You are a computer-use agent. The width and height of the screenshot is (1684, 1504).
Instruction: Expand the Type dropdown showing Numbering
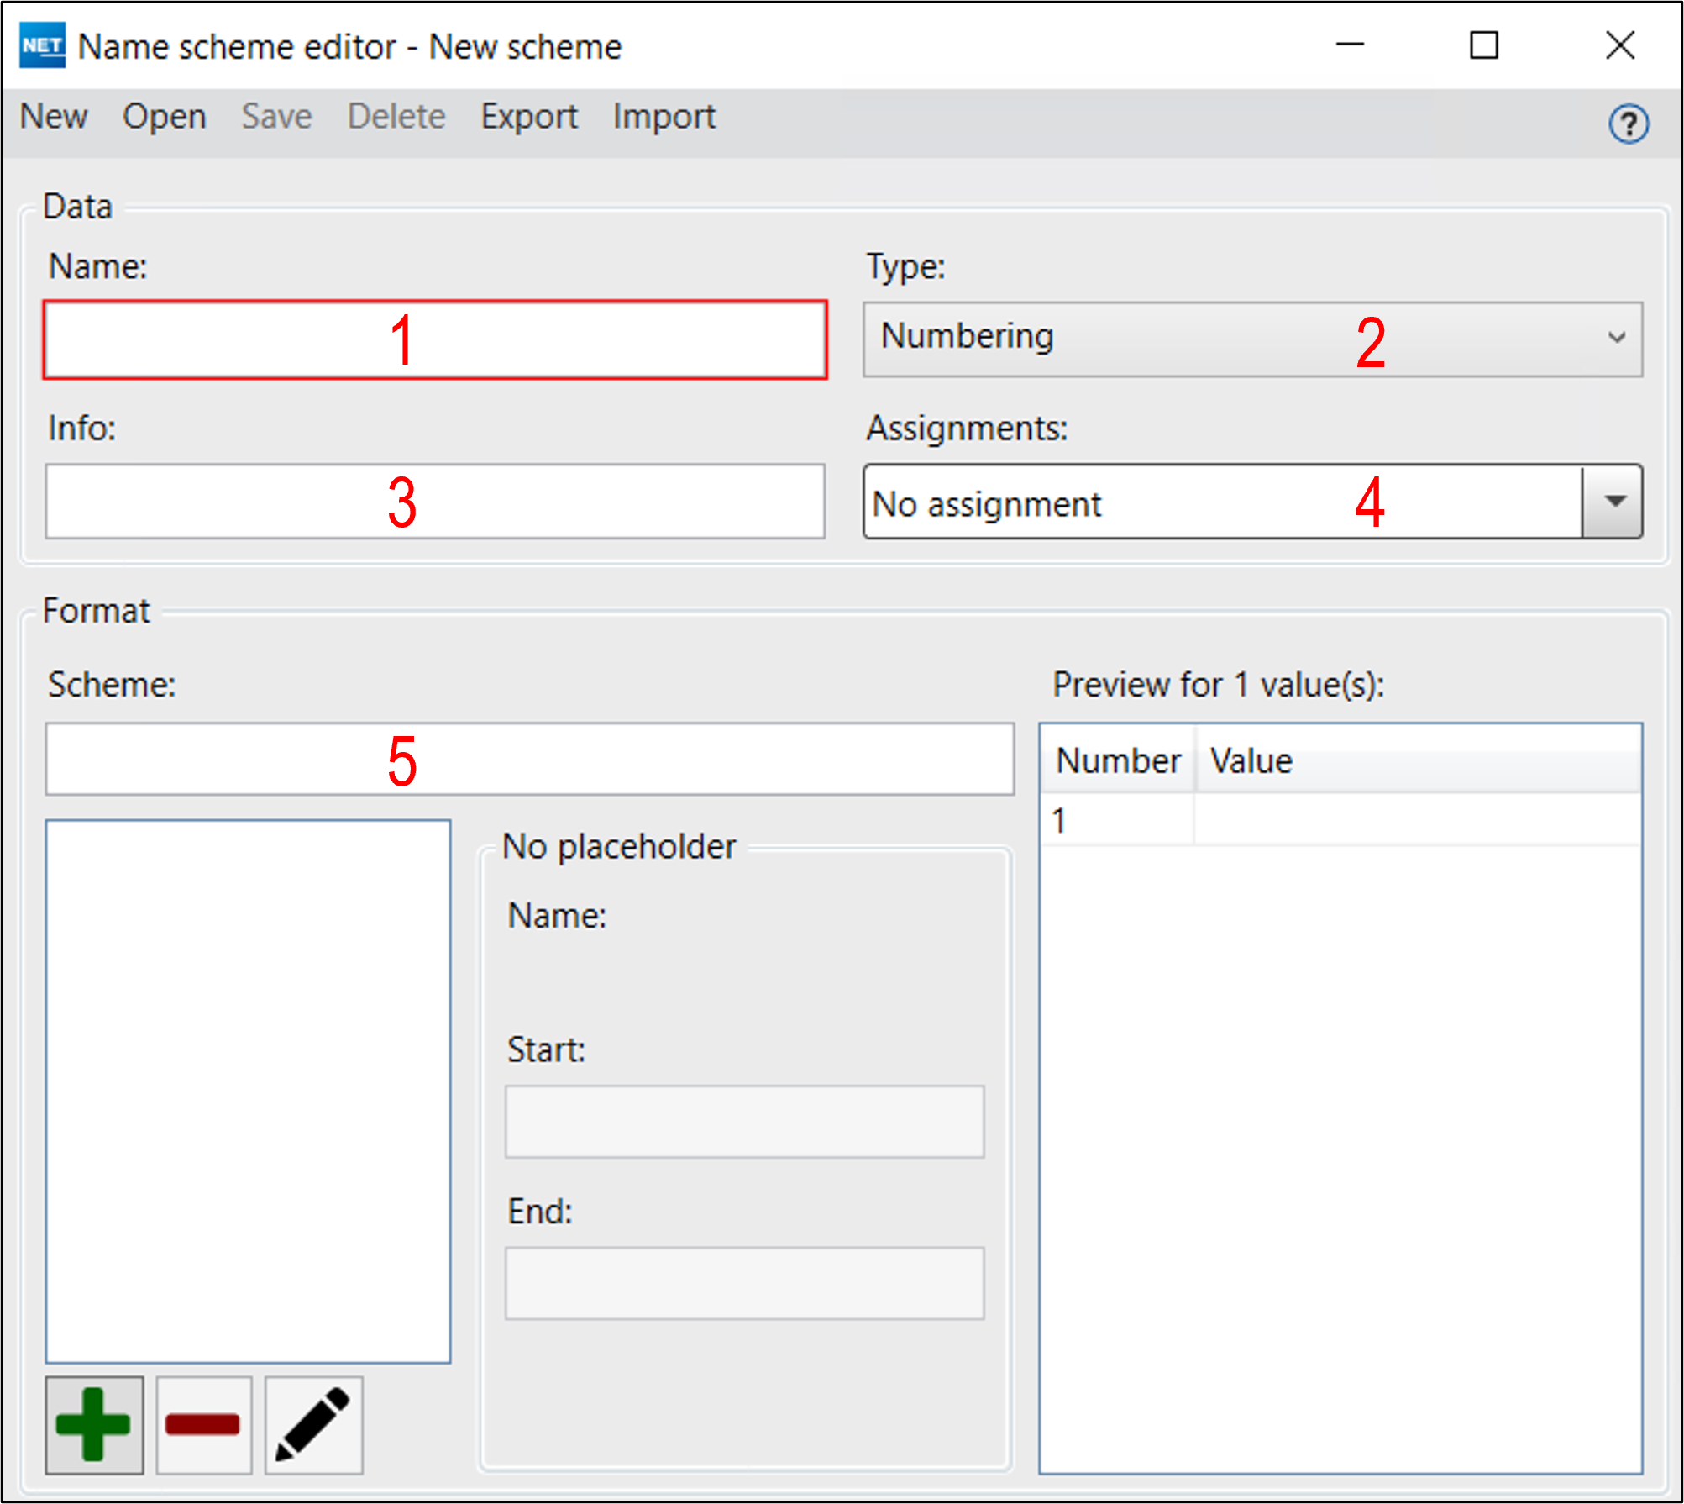(1251, 339)
